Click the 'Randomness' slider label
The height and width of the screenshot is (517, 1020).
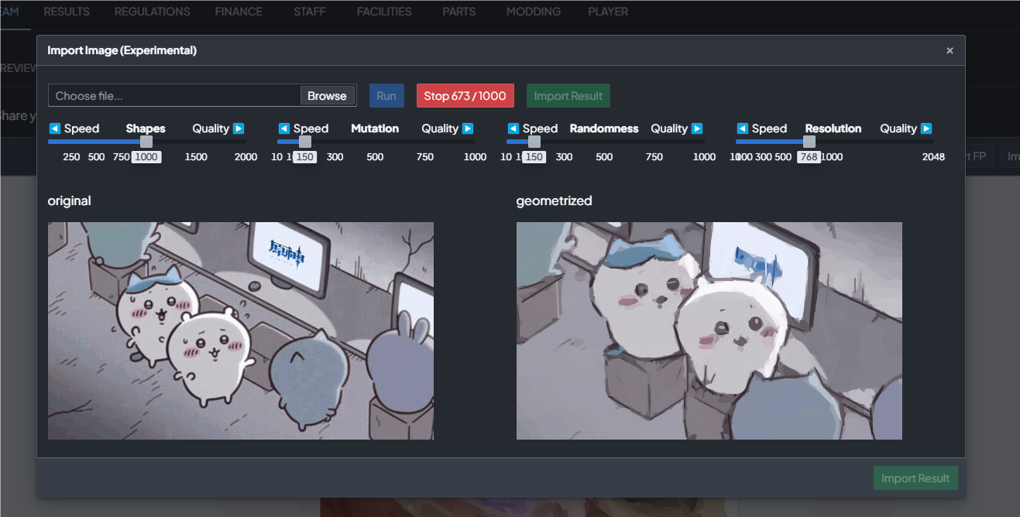604,128
